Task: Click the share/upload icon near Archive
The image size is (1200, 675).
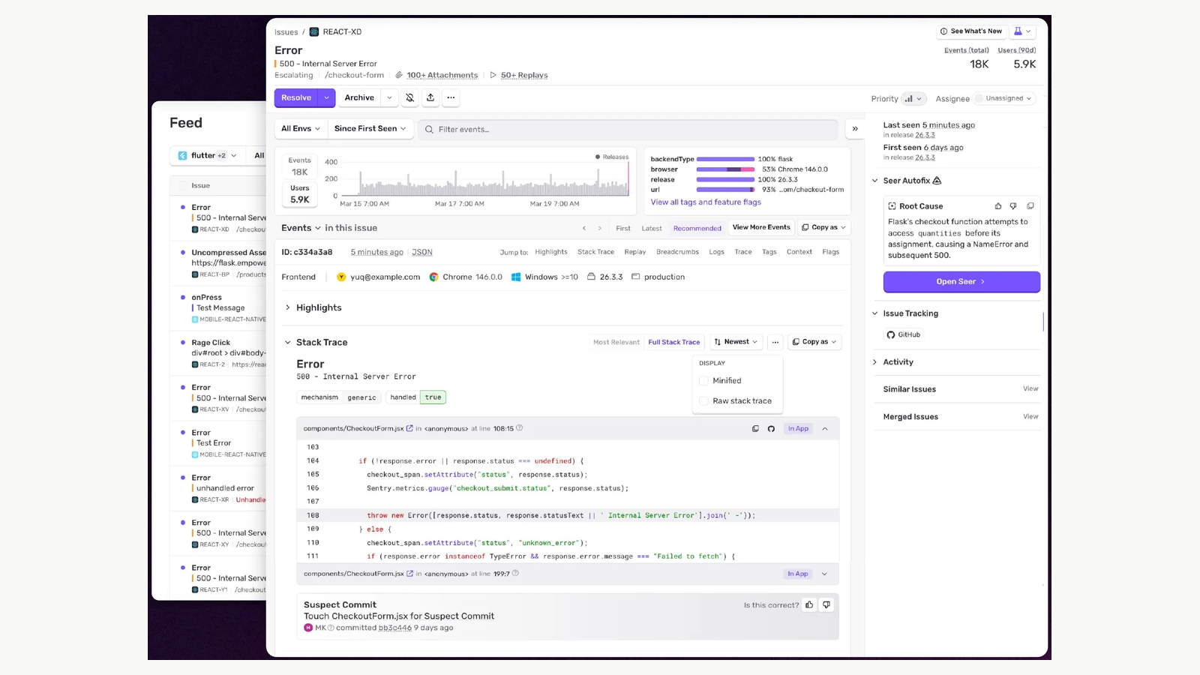Action: point(430,97)
